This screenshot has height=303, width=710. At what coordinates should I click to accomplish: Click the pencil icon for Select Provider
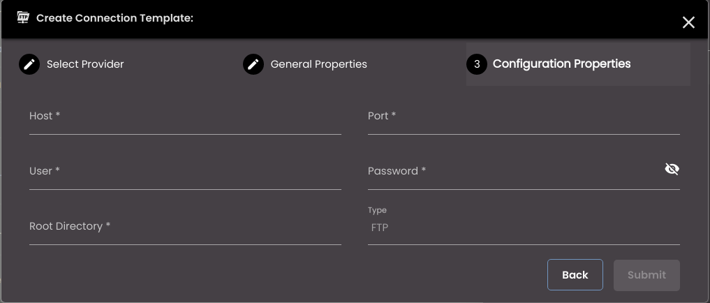(29, 64)
